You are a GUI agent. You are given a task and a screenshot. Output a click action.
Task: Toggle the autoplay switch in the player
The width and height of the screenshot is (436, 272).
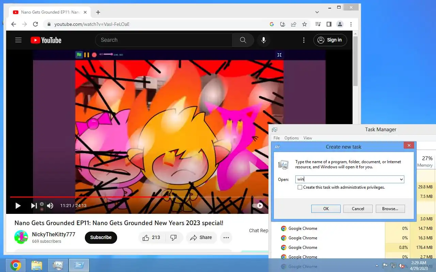point(258,205)
